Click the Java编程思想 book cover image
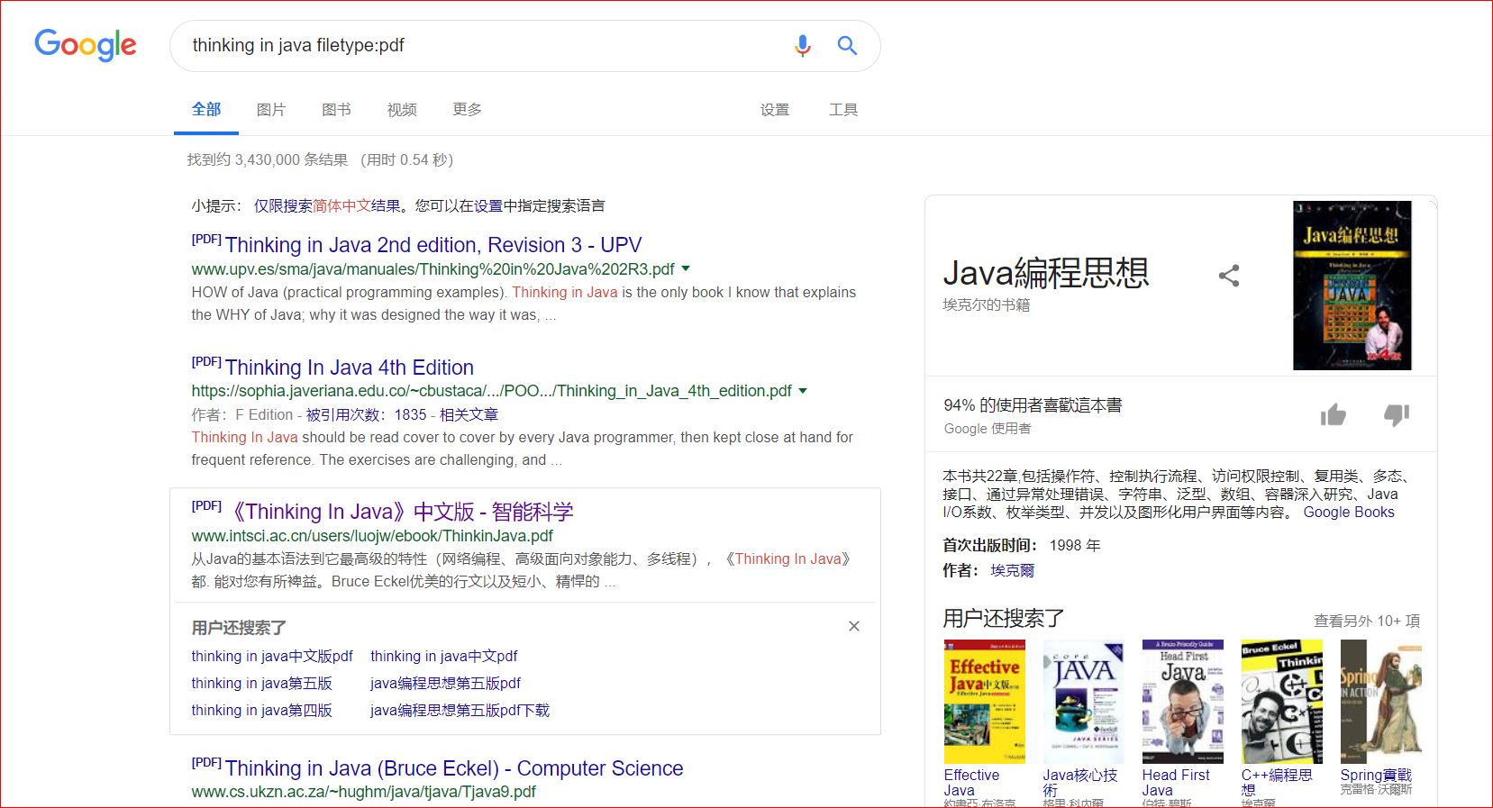This screenshot has width=1493, height=808. pos(1352,285)
